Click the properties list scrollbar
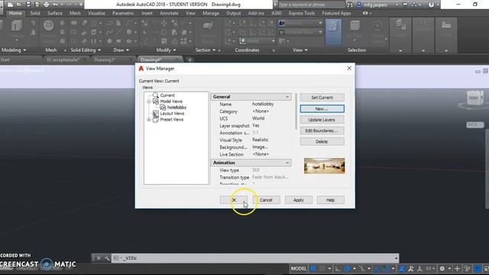 (296, 112)
